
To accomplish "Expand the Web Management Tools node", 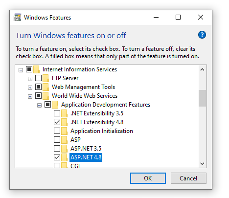I will (x=30, y=88).
